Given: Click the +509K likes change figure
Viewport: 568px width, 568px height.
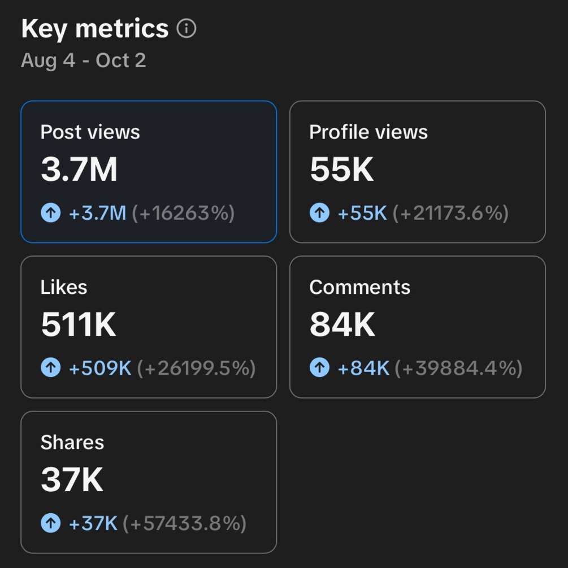Looking at the screenshot, I should (100, 368).
